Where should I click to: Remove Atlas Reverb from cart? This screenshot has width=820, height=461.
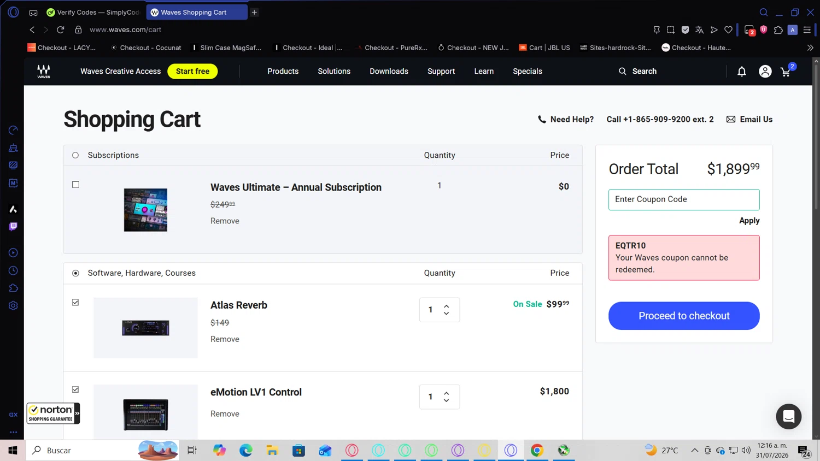coord(225,339)
